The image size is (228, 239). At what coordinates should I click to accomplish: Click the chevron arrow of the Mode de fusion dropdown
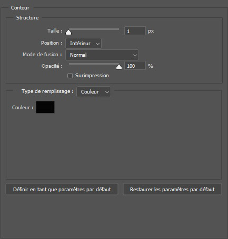(x=135, y=55)
